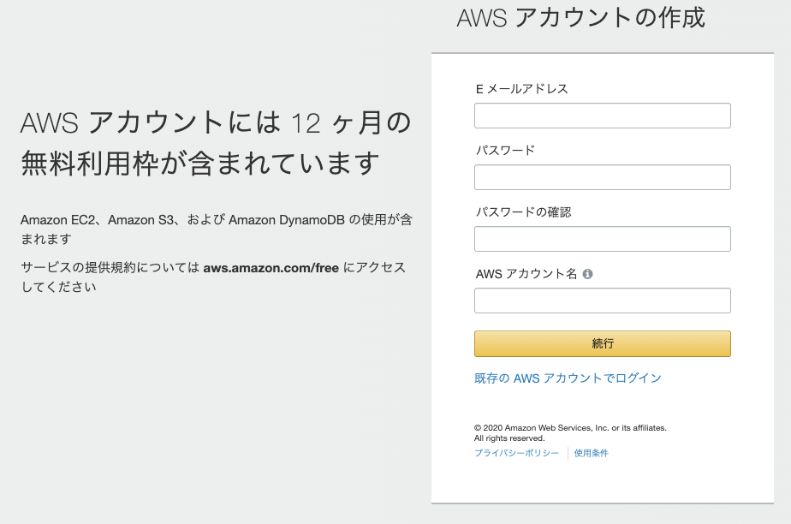
Task: Click the © 2020 Amazon Web Services copyright line
Action: [x=570, y=427]
